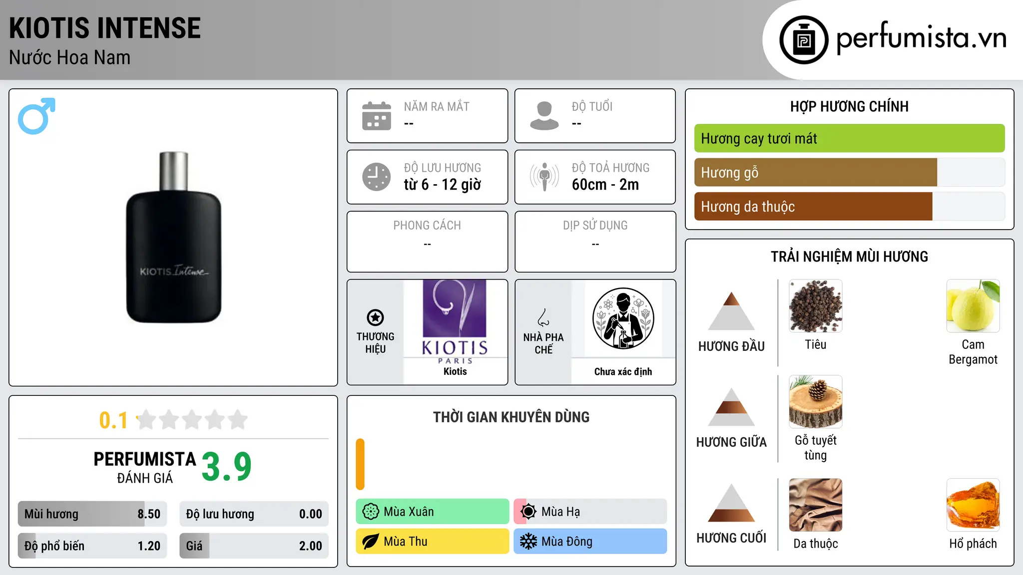Click the Hương cay tươi mát accord bar
Image resolution: width=1023 pixels, height=575 pixels.
coord(849,138)
